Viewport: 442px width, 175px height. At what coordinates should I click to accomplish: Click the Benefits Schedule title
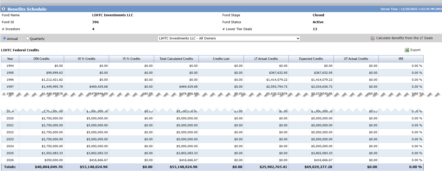coord(27,9)
